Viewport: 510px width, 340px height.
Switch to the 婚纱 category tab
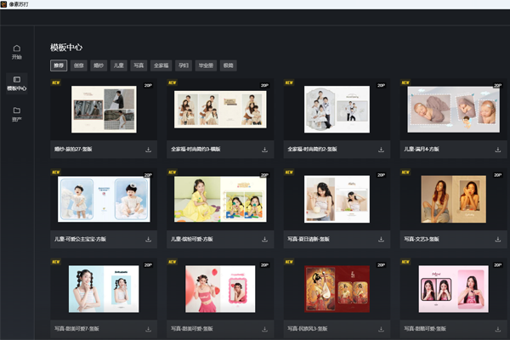coord(99,65)
